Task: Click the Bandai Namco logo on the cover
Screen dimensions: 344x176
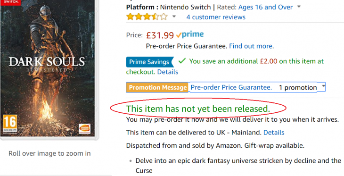Action: [x=84, y=129]
